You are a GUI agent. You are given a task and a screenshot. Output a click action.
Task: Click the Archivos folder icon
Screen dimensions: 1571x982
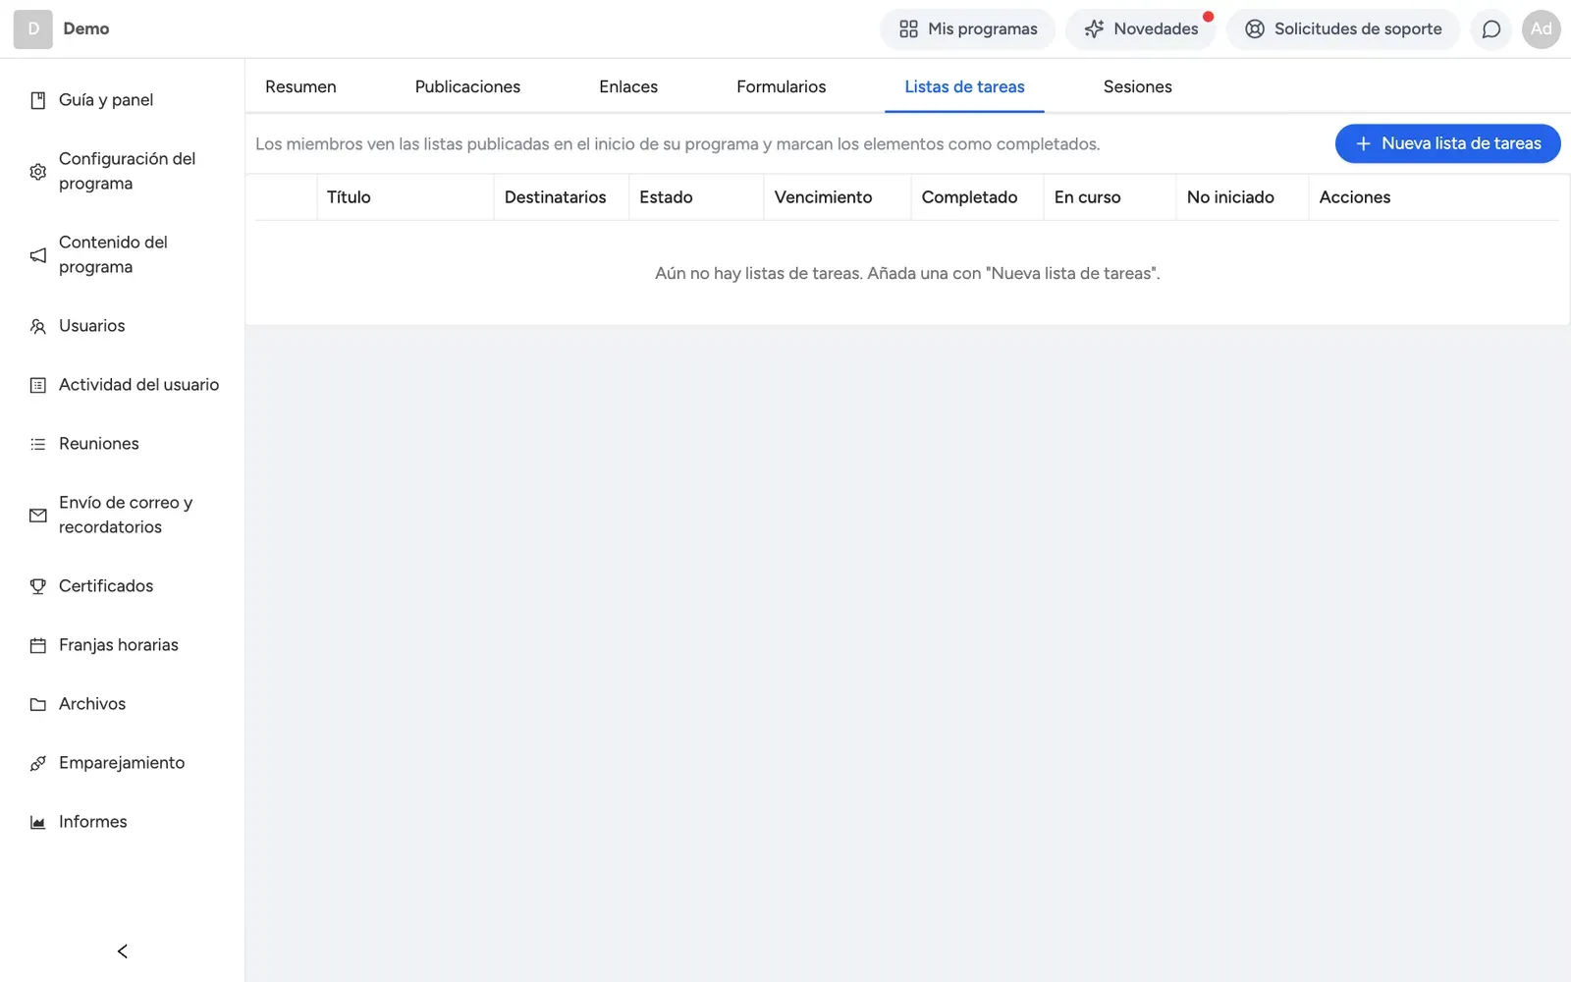tap(38, 704)
